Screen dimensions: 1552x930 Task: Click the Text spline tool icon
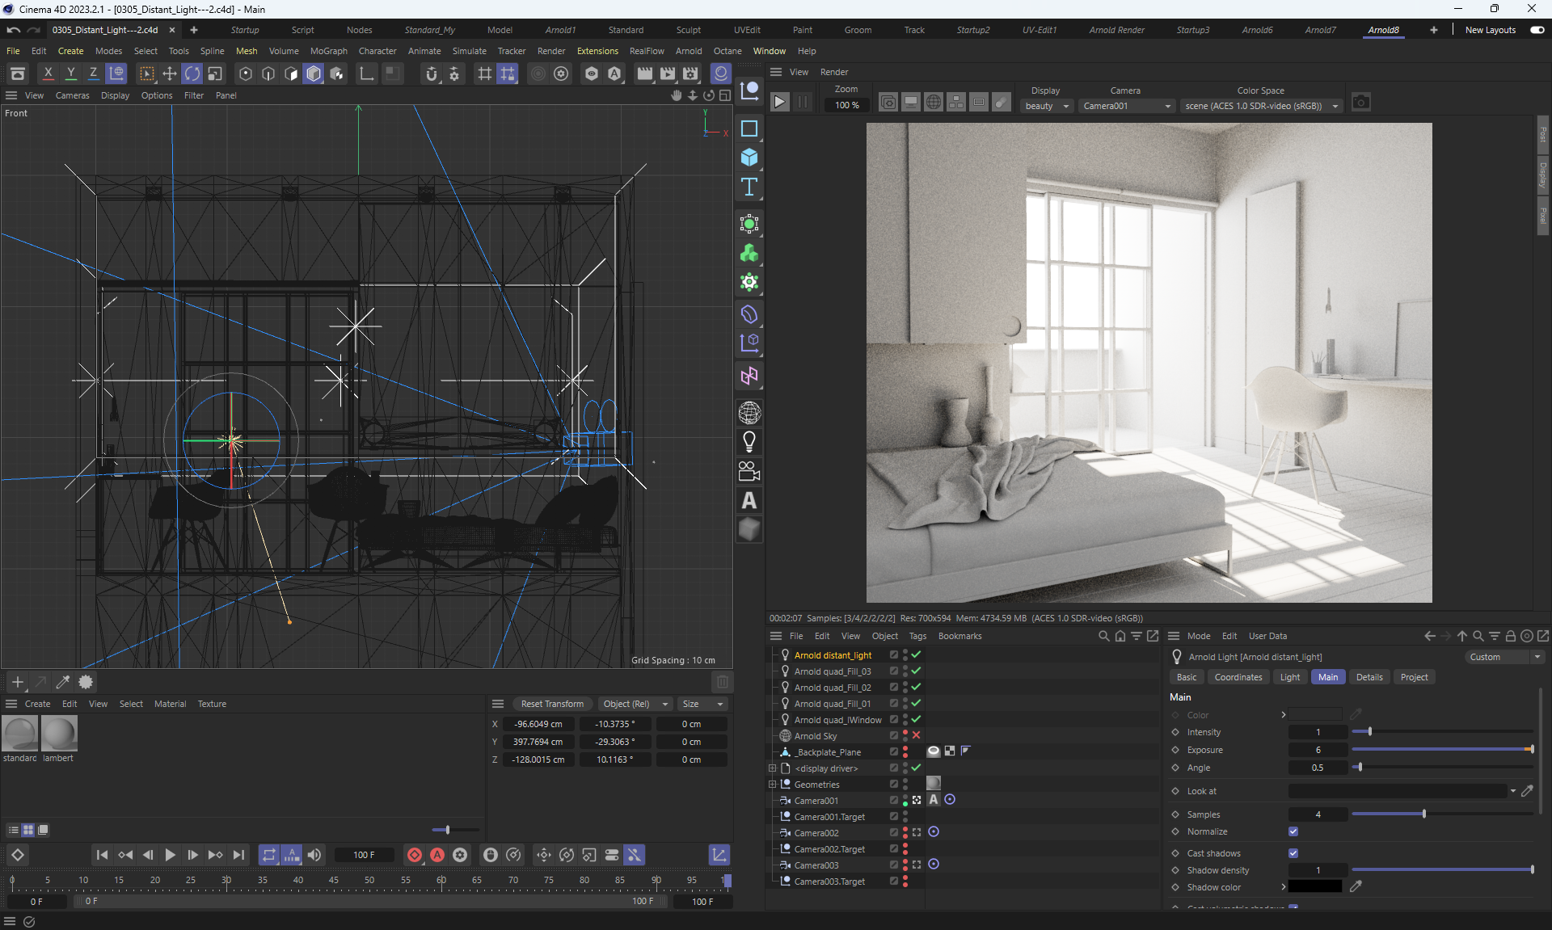pyautogui.click(x=749, y=187)
